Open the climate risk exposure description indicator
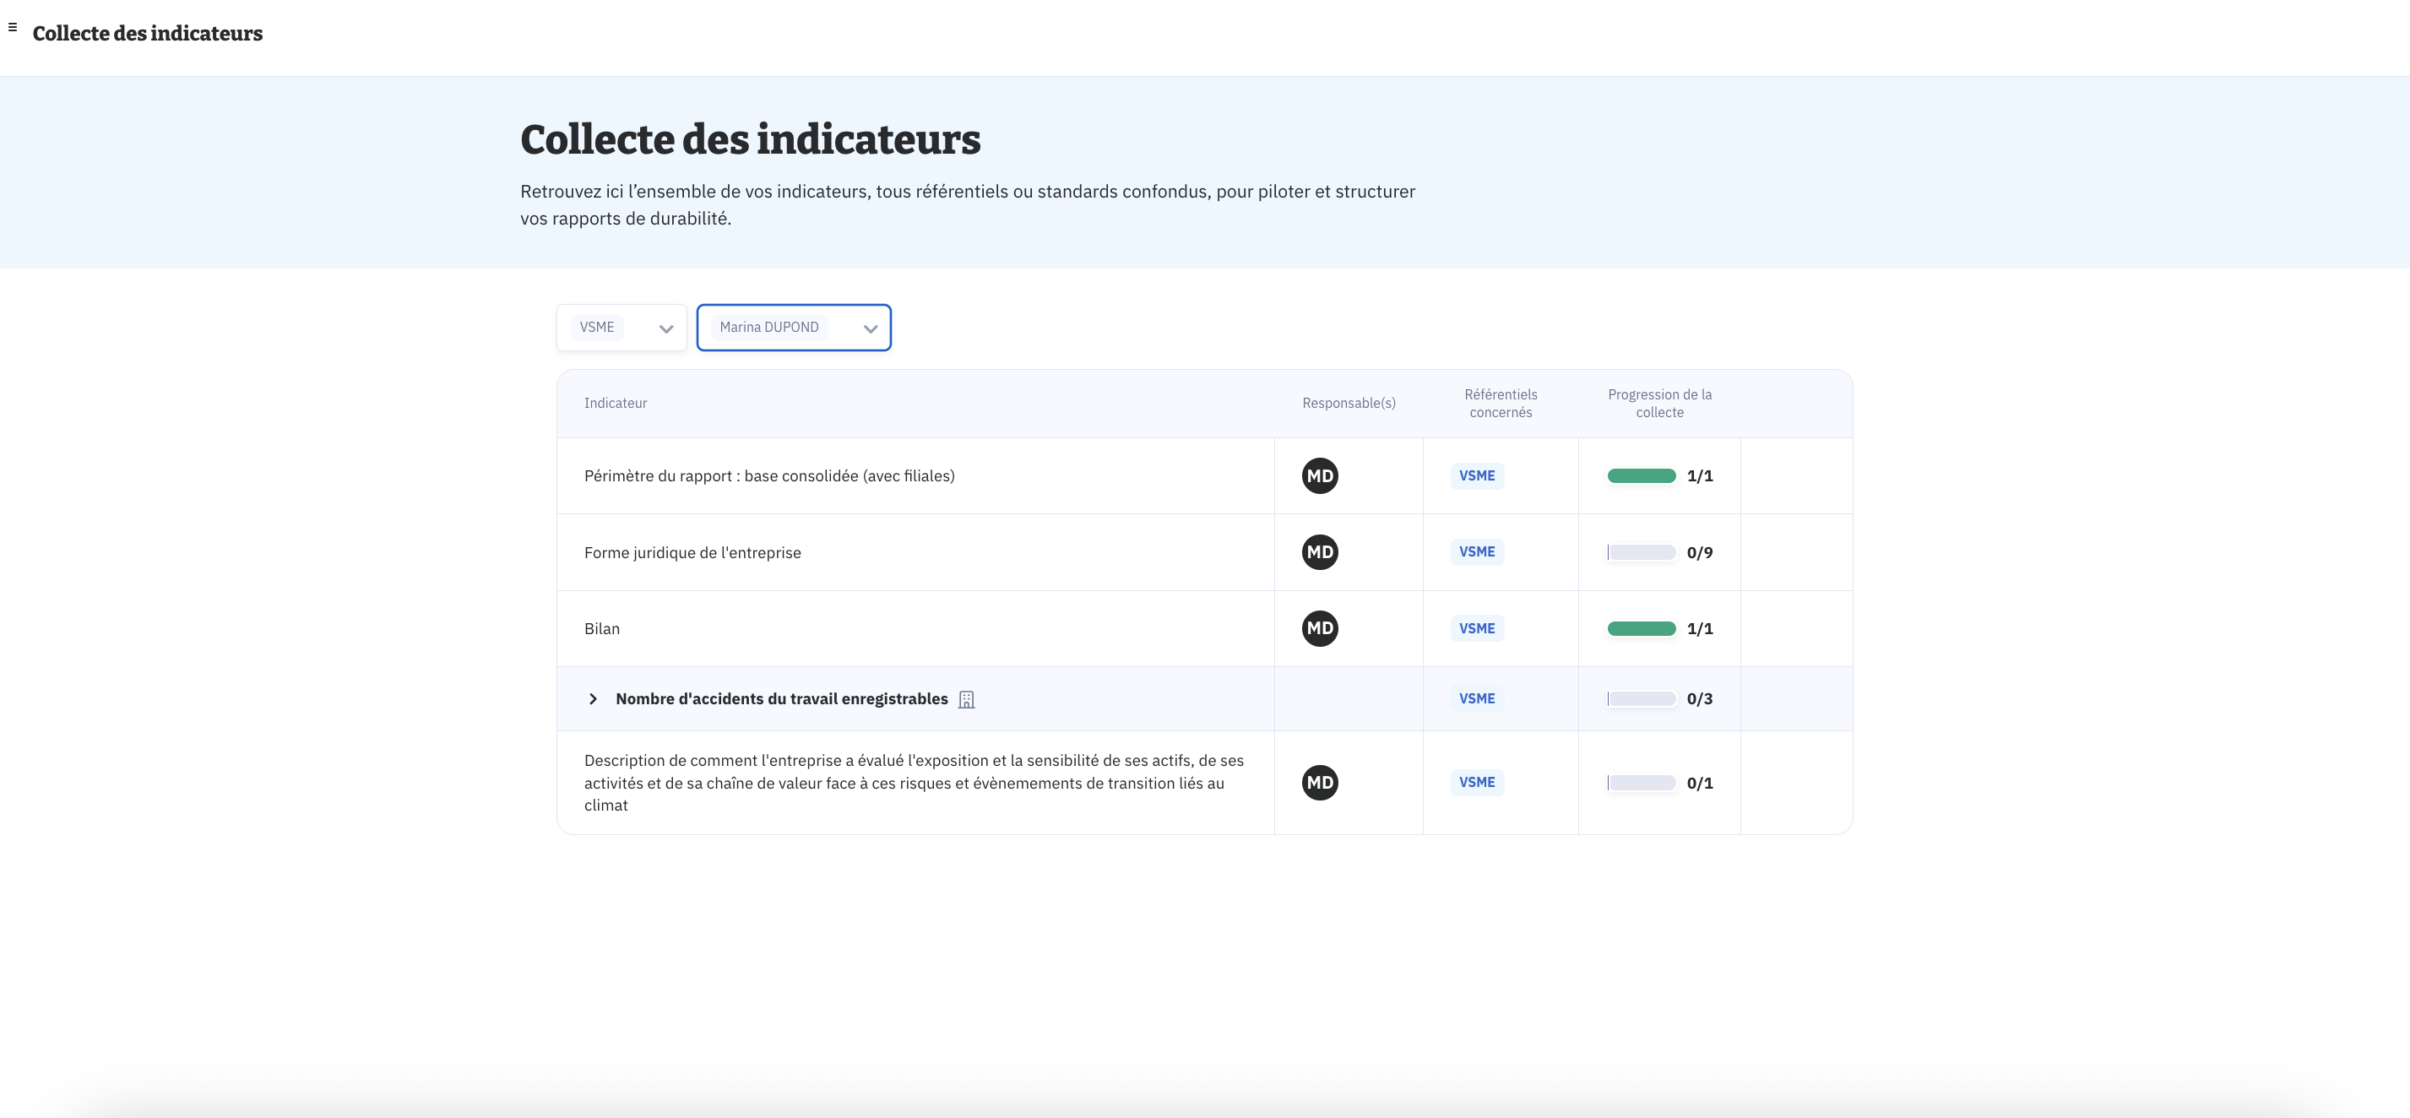 (913, 783)
